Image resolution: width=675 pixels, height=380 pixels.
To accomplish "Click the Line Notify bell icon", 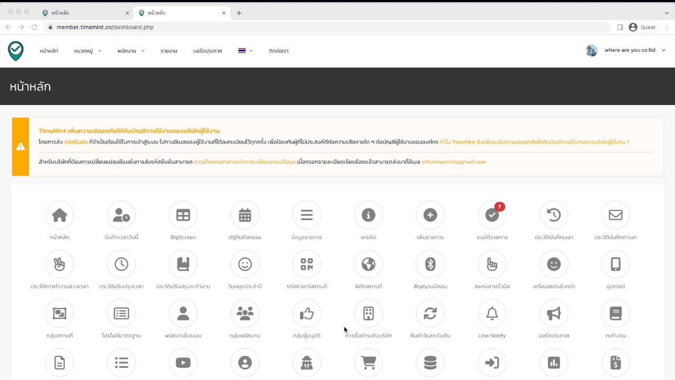I will (x=491, y=313).
